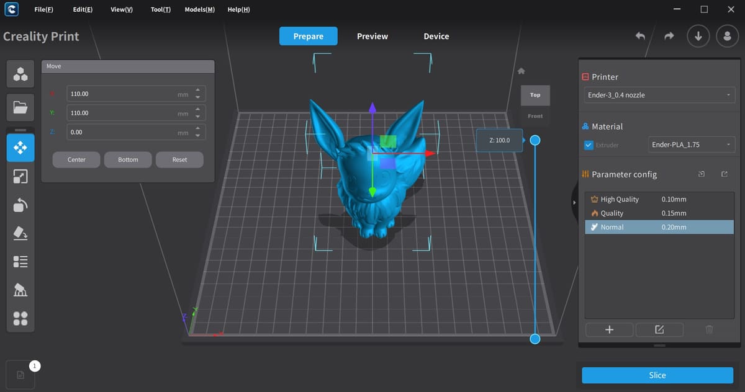Click the top Z slider handle
Image resolution: width=745 pixels, height=392 pixels.
[x=535, y=140]
